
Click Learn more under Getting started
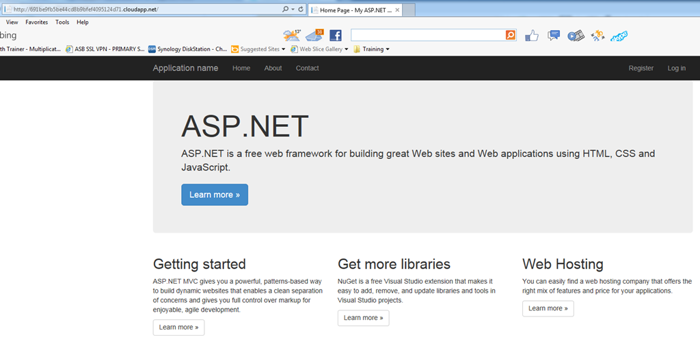click(x=178, y=327)
